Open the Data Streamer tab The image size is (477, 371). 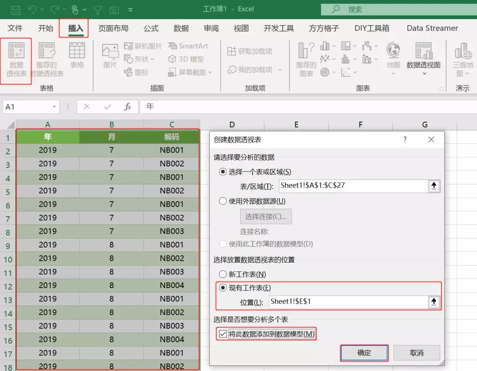point(432,28)
